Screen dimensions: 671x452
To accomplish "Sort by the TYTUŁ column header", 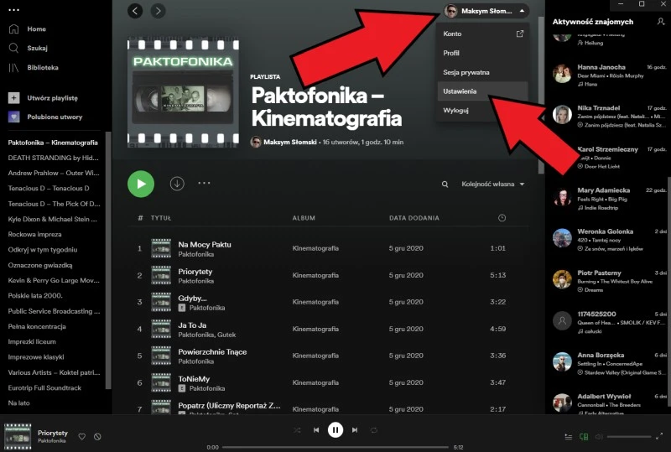I will (x=161, y=218).
